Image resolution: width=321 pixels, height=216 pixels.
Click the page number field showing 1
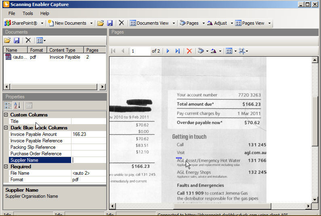tap(140, 51)
